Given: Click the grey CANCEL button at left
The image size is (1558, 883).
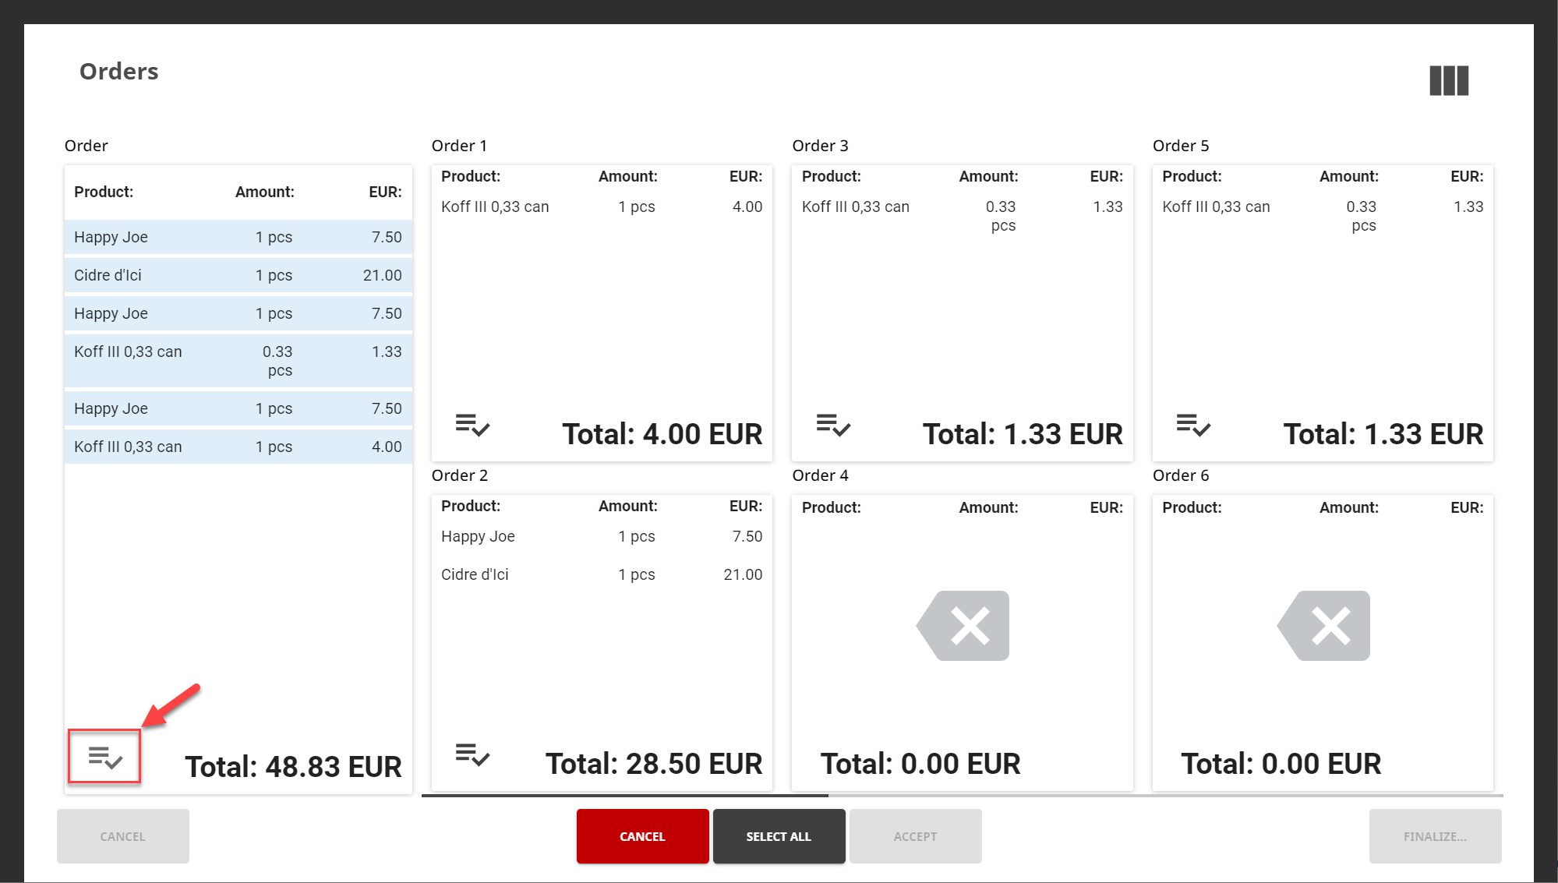Looking at the screenshot, I should [x=122, y=836].
